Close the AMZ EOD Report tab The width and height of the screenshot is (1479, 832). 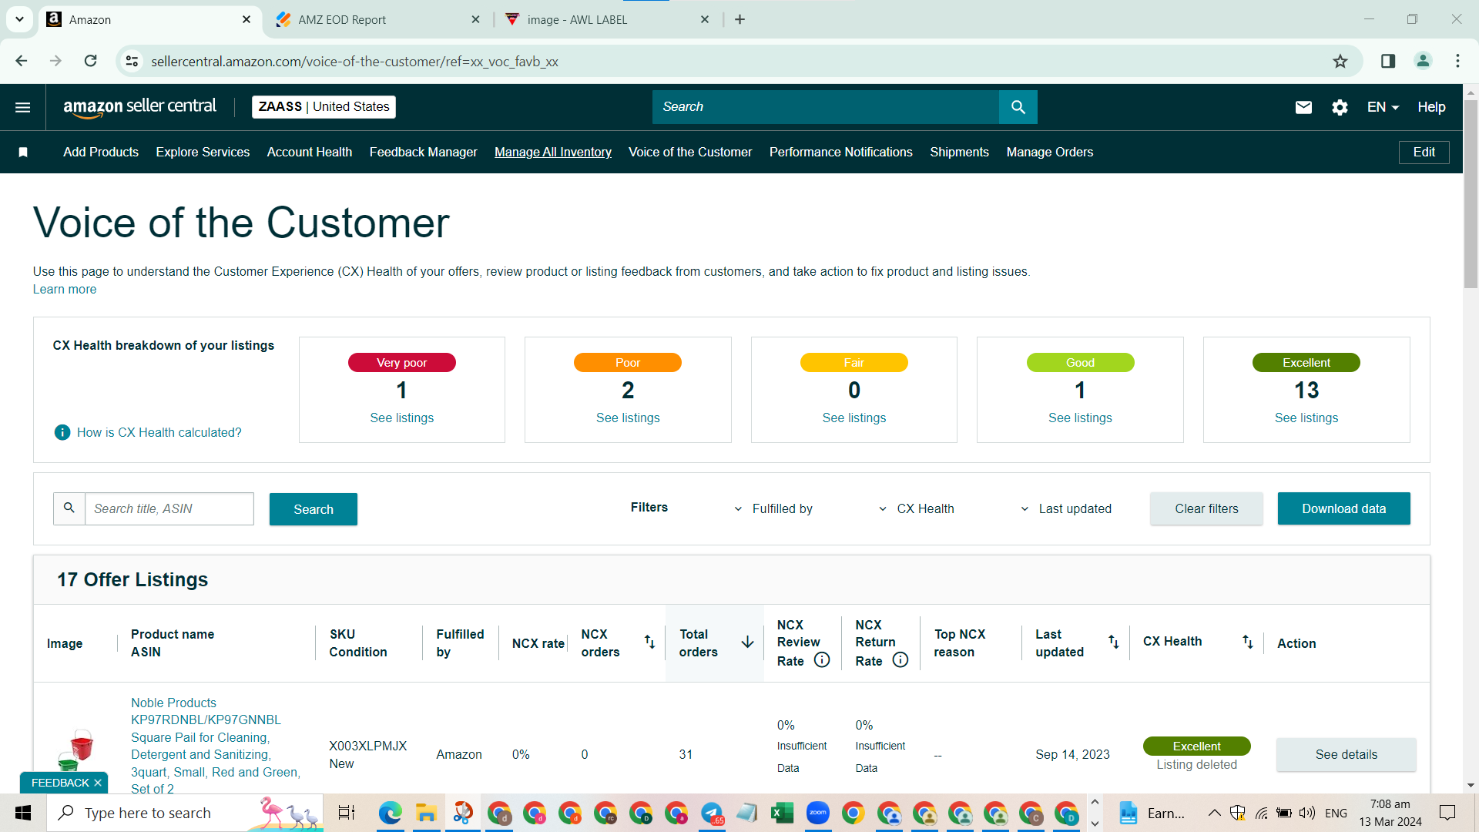tap(475, 19)
